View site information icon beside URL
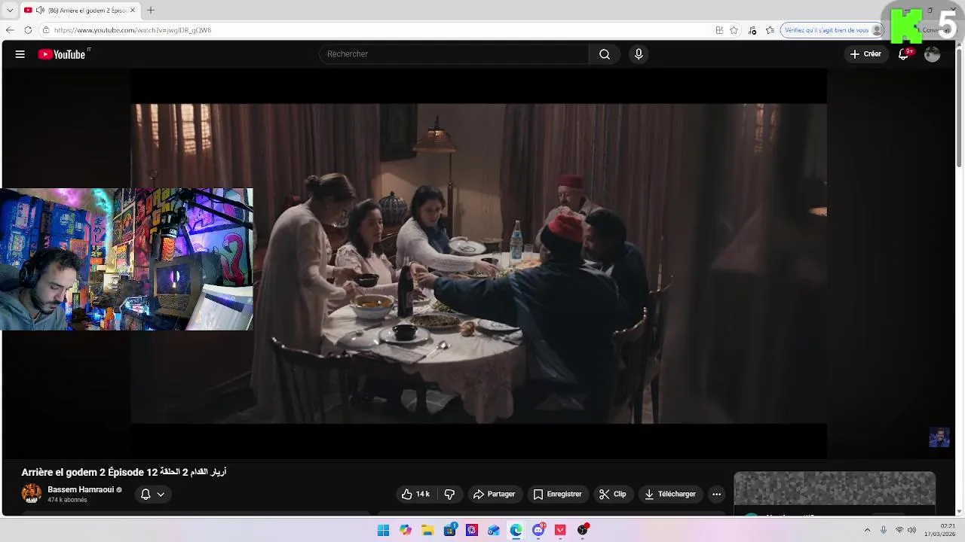965x542 pixels. [46, 30]
